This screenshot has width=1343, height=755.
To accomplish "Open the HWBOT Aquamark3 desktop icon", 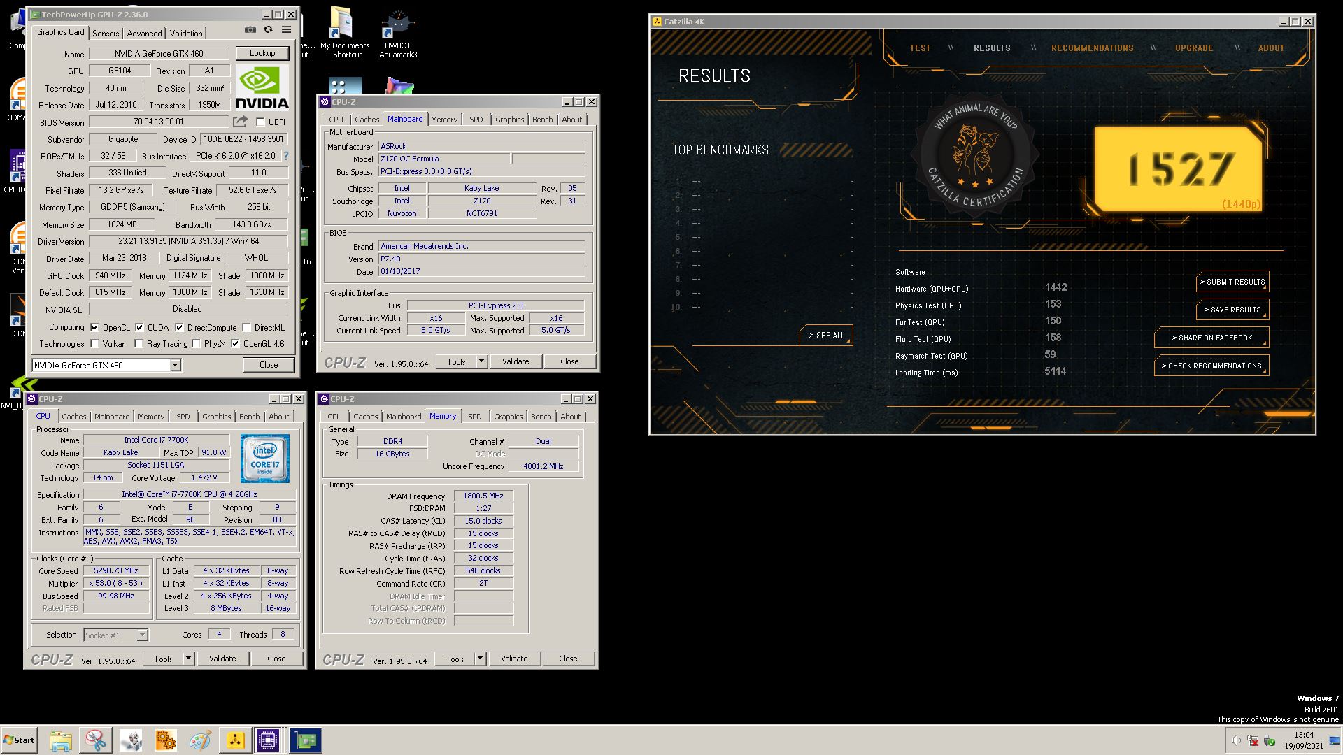I will click(x=398, y=33).
